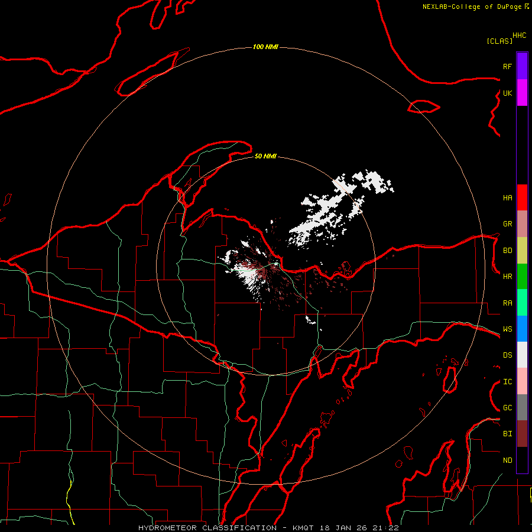The width and height of the screenshot is (532, 532).
Task: Click the magenta UK legend swatch
Action: tap(522, 93)
